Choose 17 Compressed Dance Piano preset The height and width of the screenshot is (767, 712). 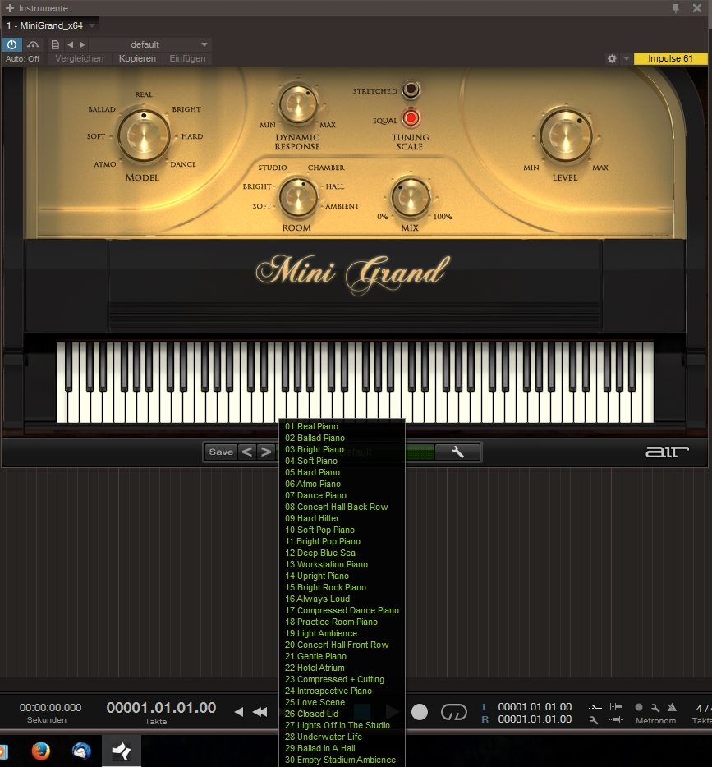pos(342,610)
